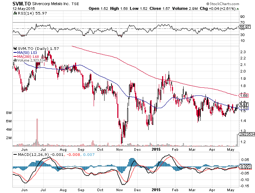The height and width of the screenshot is (193, 255).
Task: Click the Aug label on MACD axis
Action: click(x=63, y=190)
